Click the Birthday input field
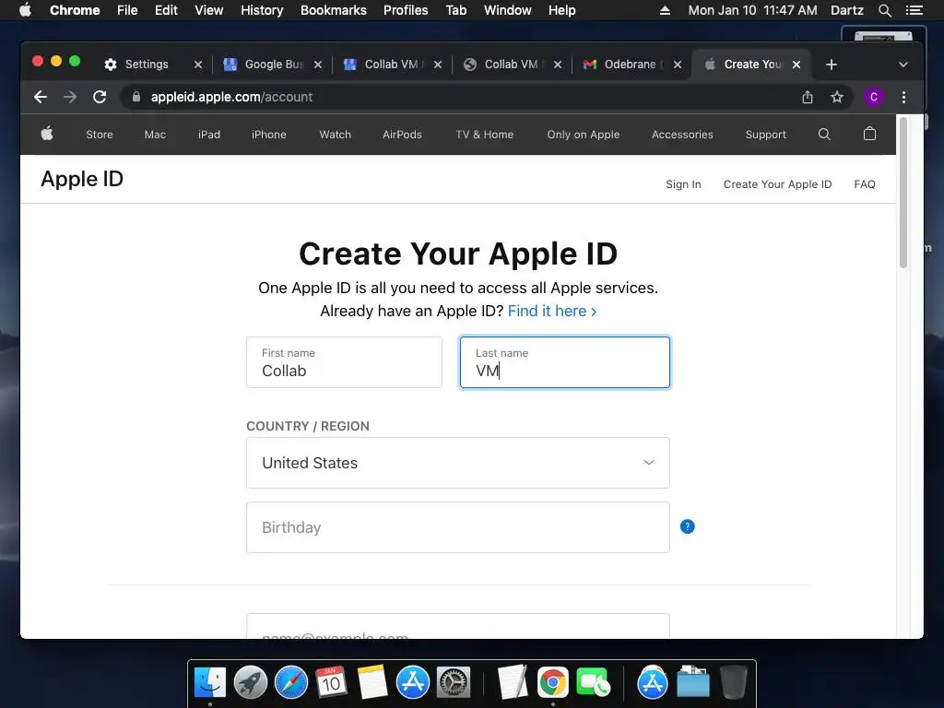 458,527
